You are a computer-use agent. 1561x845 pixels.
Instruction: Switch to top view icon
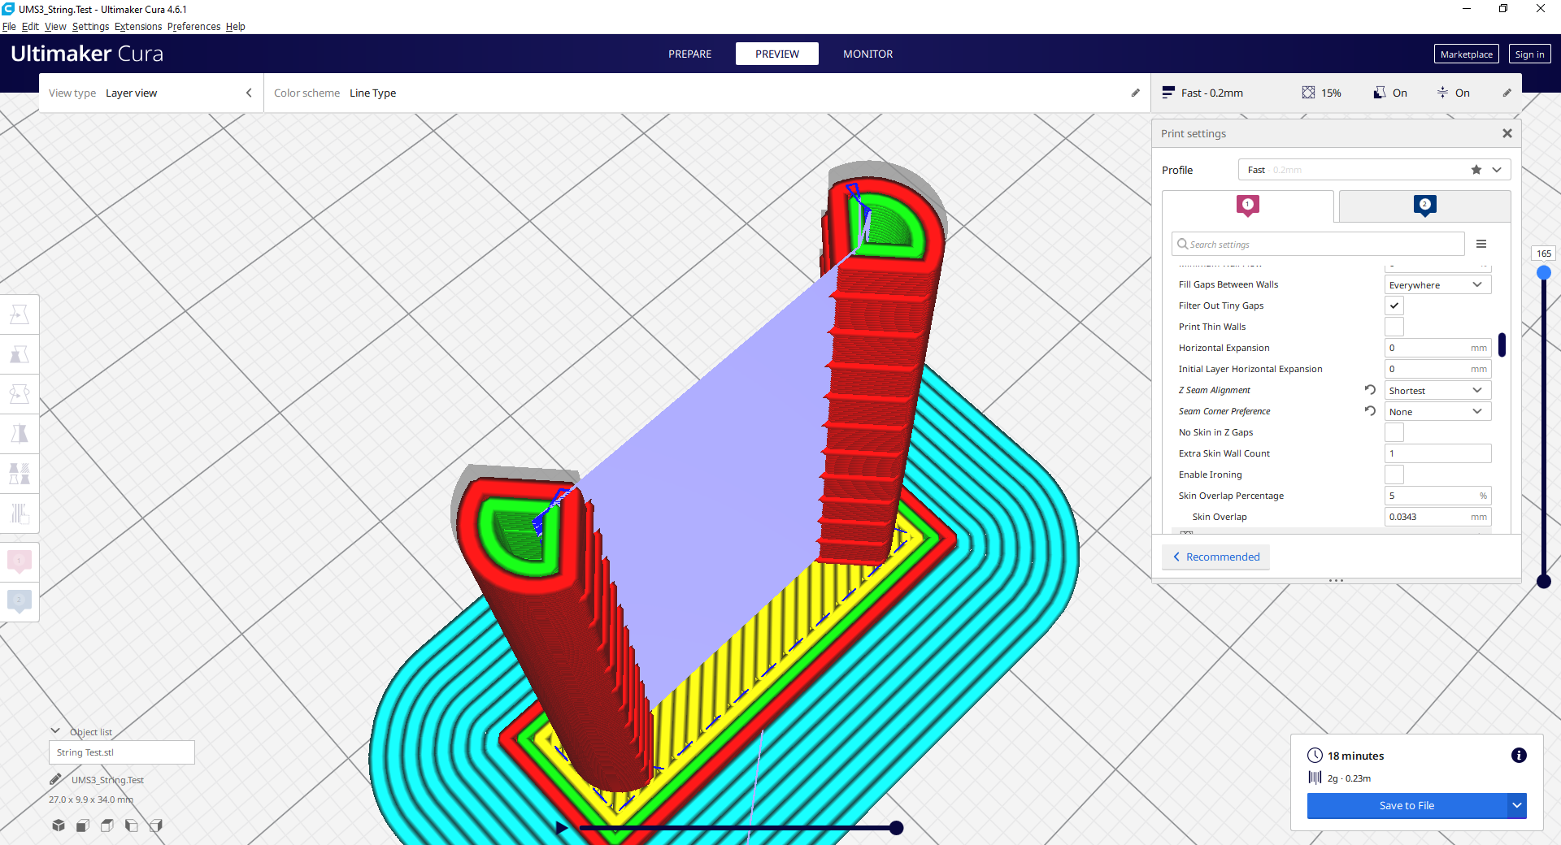(x=107, y=825)
